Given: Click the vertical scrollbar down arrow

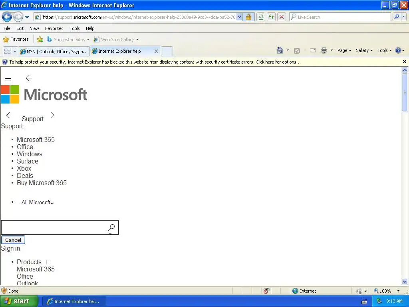Looking at the screenshot, I should [405, 281].
